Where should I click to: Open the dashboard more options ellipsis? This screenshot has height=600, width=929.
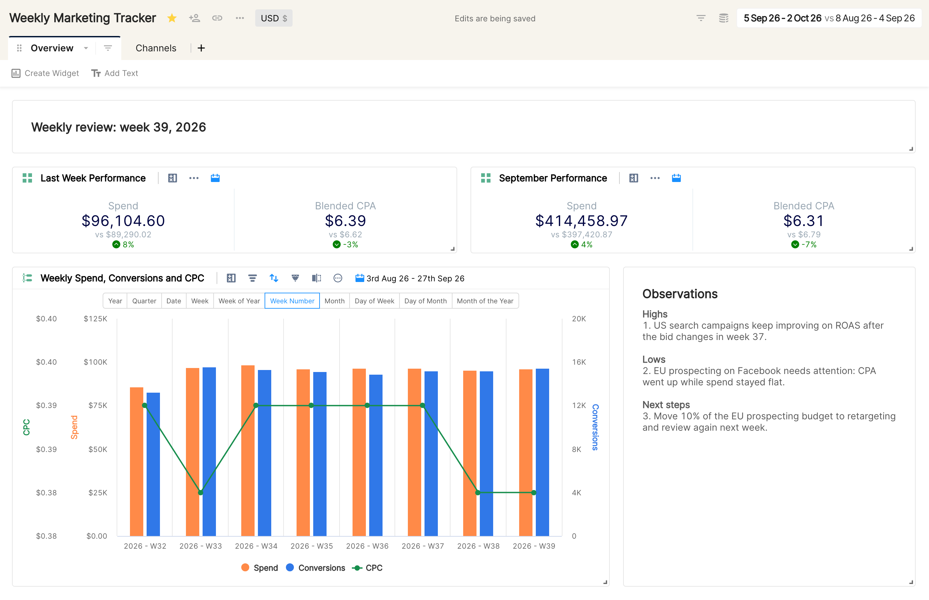(x=240, y=18)
